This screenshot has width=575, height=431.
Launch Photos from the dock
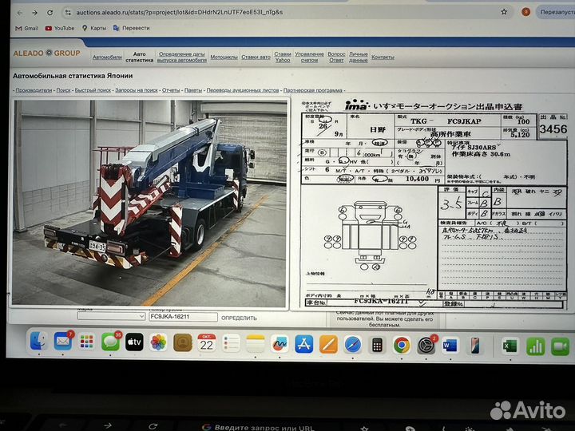click(x=158, y=343)
